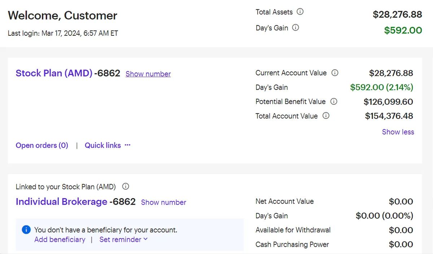The image size is (433, 254).
Task: Click the blue info icon in the beneficiary notice
Action: 26,230
